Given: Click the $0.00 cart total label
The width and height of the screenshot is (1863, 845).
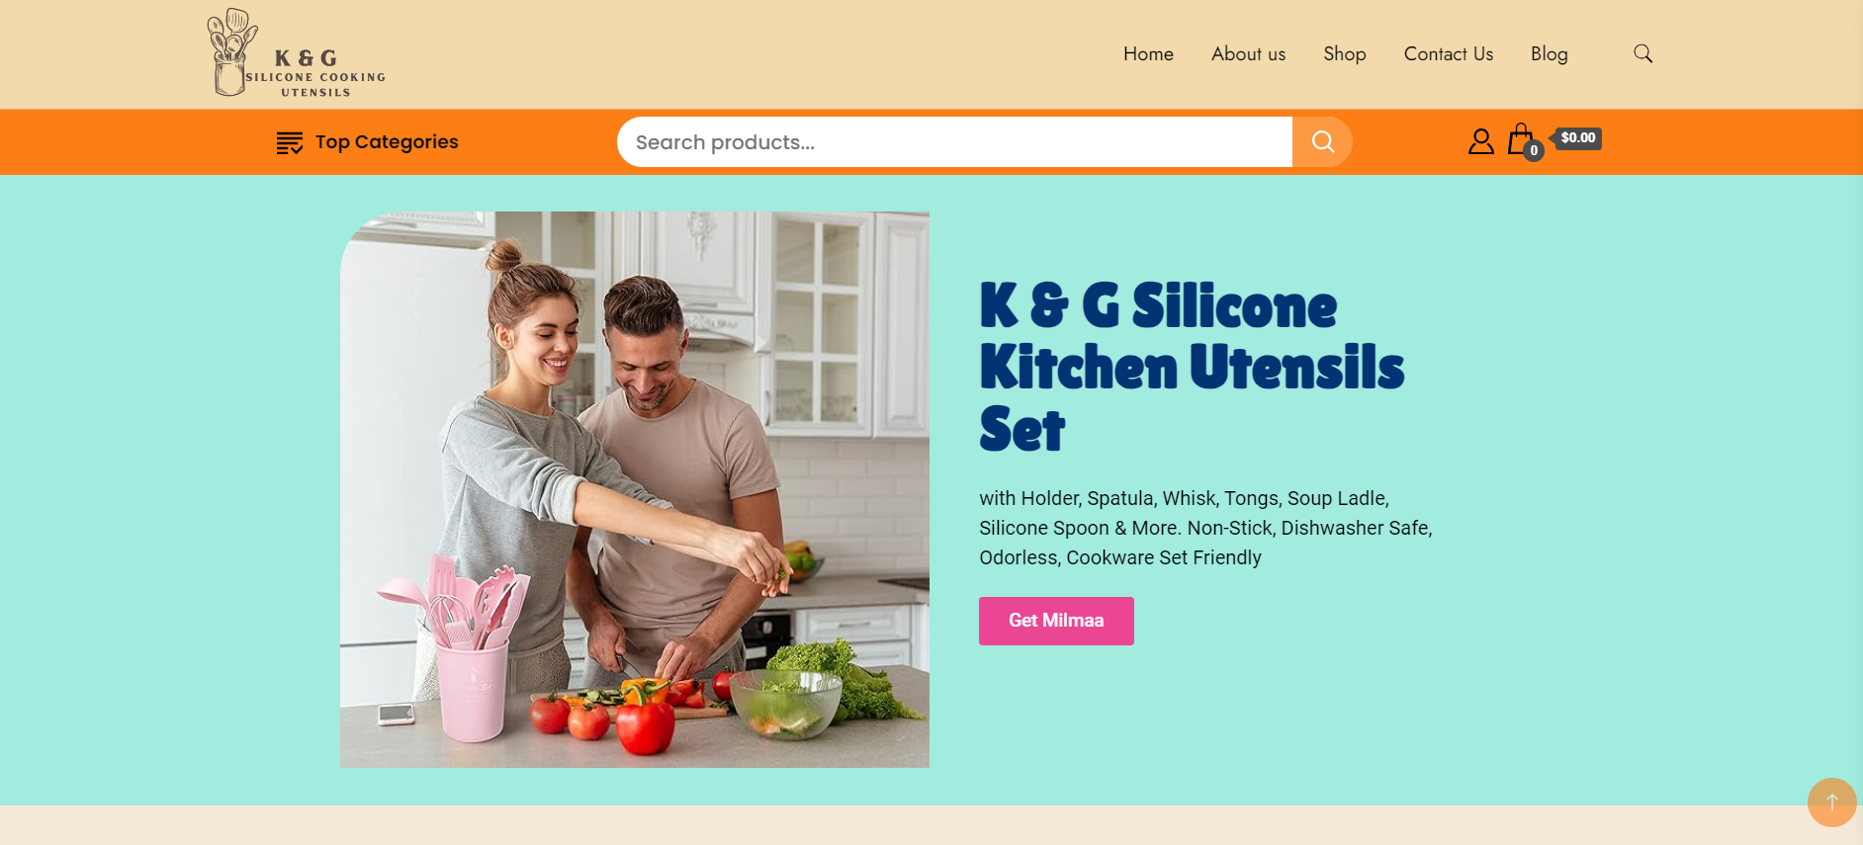Looking at the screenshot, I should (x=1577, y=138).
